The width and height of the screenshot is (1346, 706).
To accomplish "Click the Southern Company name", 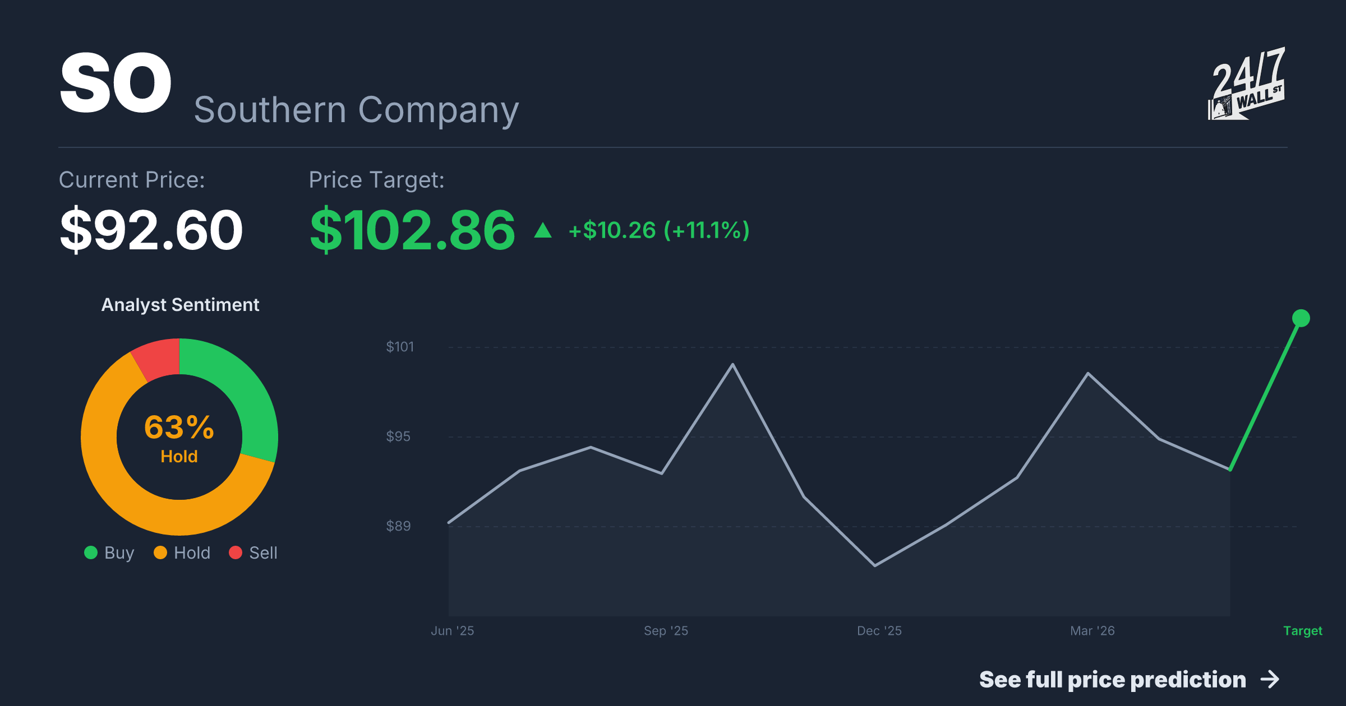I will [356, 110].
